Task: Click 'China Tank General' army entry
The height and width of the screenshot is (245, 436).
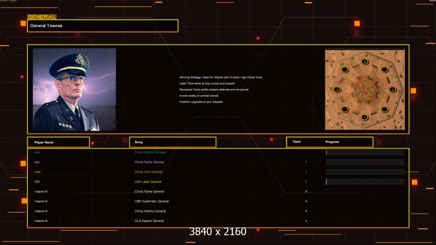Action: (x=148, y=172)
